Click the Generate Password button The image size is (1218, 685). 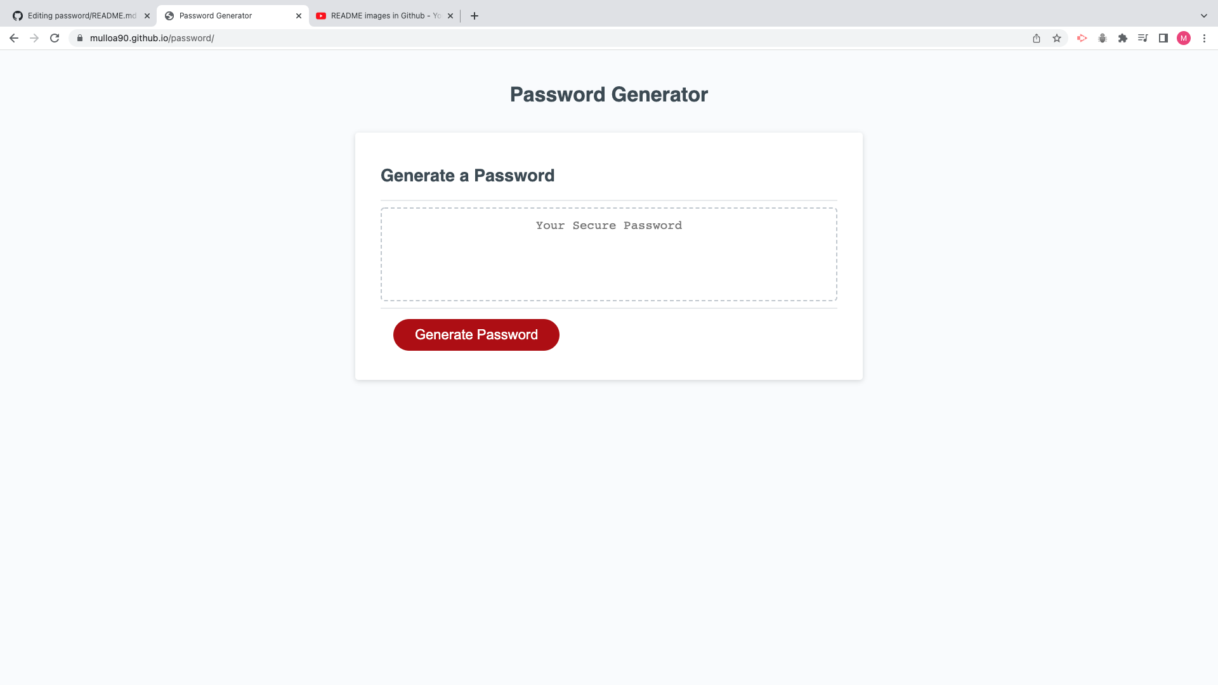476,334
